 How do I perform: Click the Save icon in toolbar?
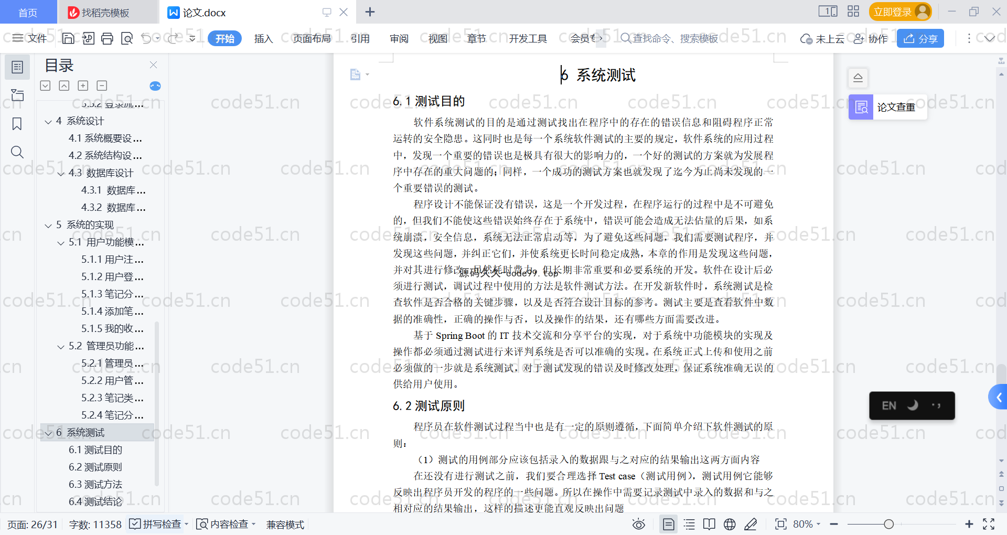point(68,38)
